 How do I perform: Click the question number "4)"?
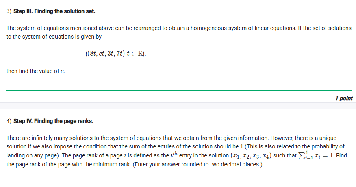click(9, 121)
